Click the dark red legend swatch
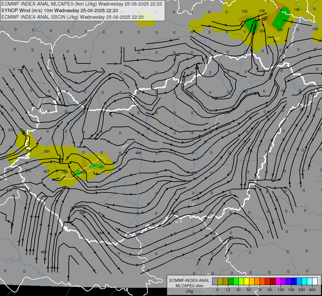The image size is (322, 296). [273, 281]
